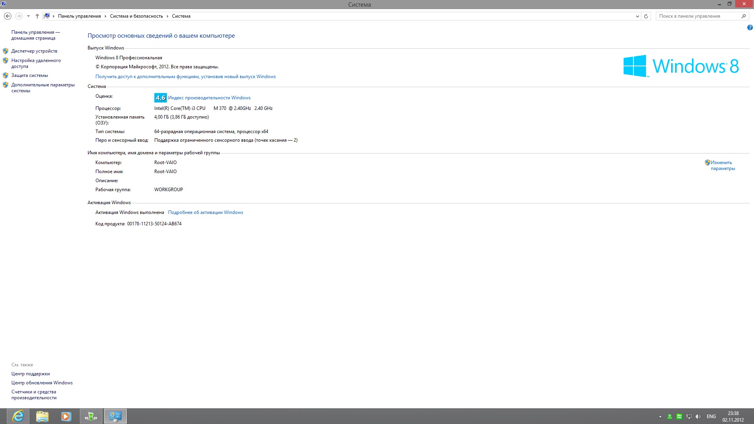
Task: Launch File Explorer from the taskbar
Action: (42, 416)
